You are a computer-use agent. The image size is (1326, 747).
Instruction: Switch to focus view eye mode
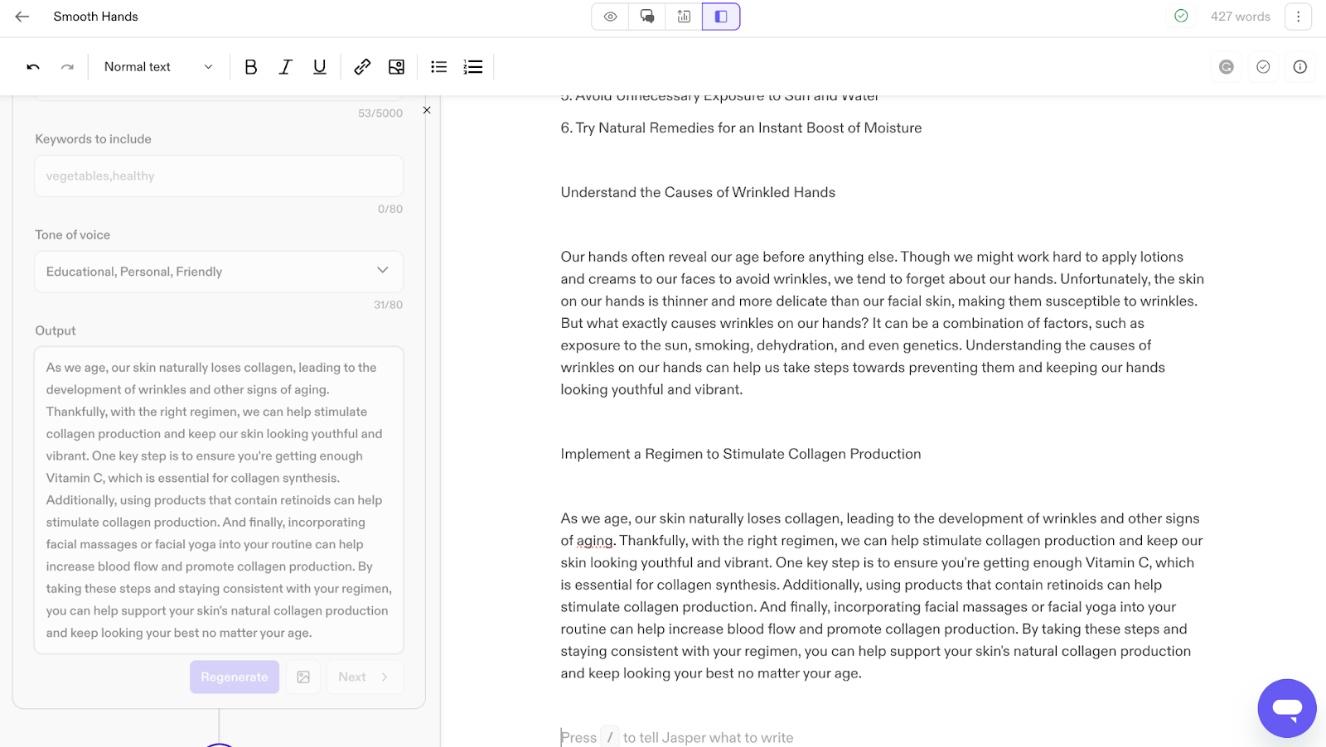coord(610,17)
